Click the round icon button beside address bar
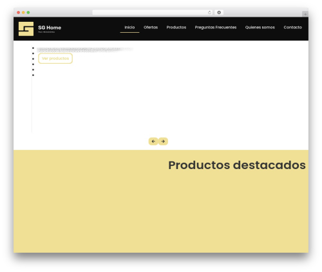 (x=219, y=13)
